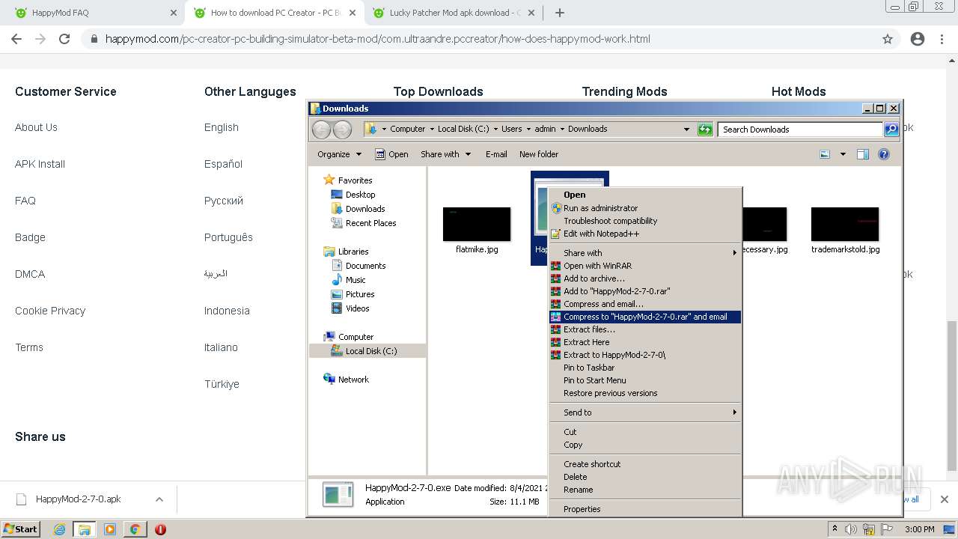958x539 pixels.
Task: Bookmark this page with the star icon
Action: [888, 39]
